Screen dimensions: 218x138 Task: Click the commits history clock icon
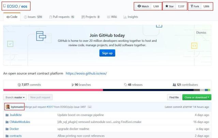(x=19, y=85)
